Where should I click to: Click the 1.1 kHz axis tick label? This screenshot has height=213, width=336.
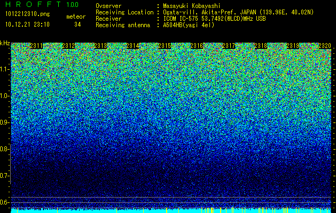pos(4,69)
